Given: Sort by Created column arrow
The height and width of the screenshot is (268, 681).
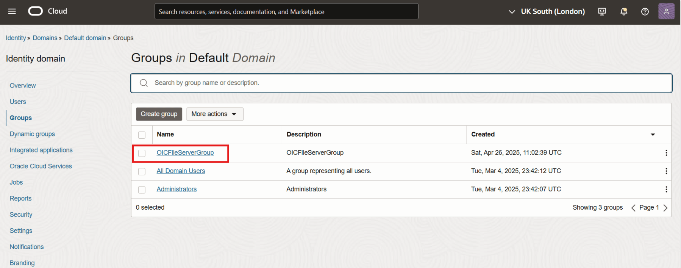Looking at the screenshot, I should coord(653,135).
